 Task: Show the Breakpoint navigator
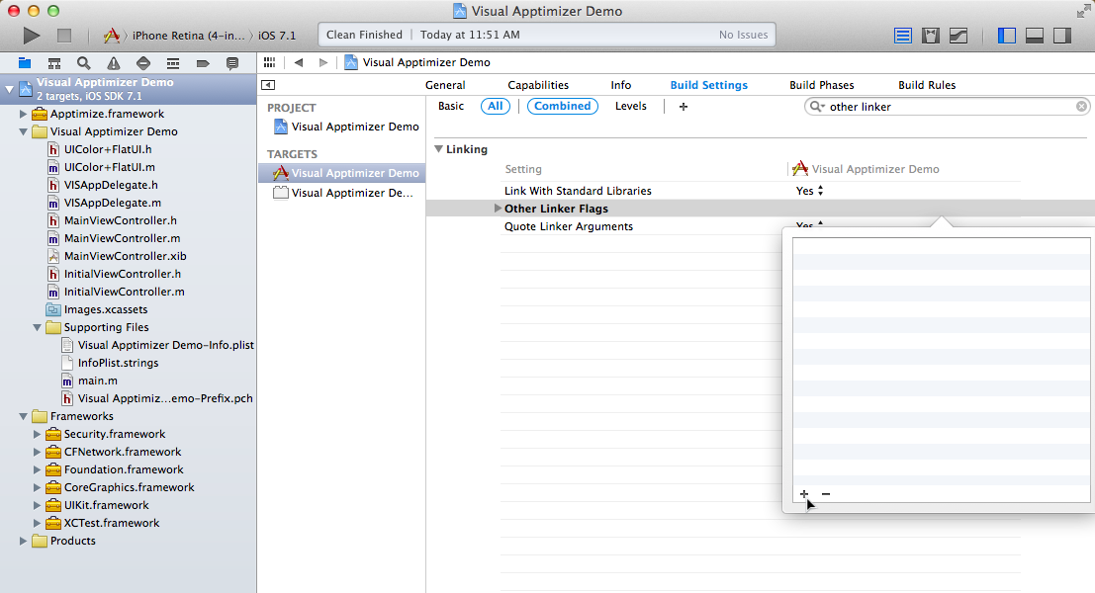203,63
